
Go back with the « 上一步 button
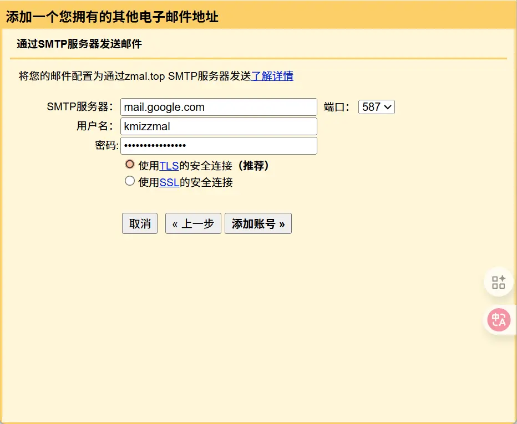pos(193,223)
